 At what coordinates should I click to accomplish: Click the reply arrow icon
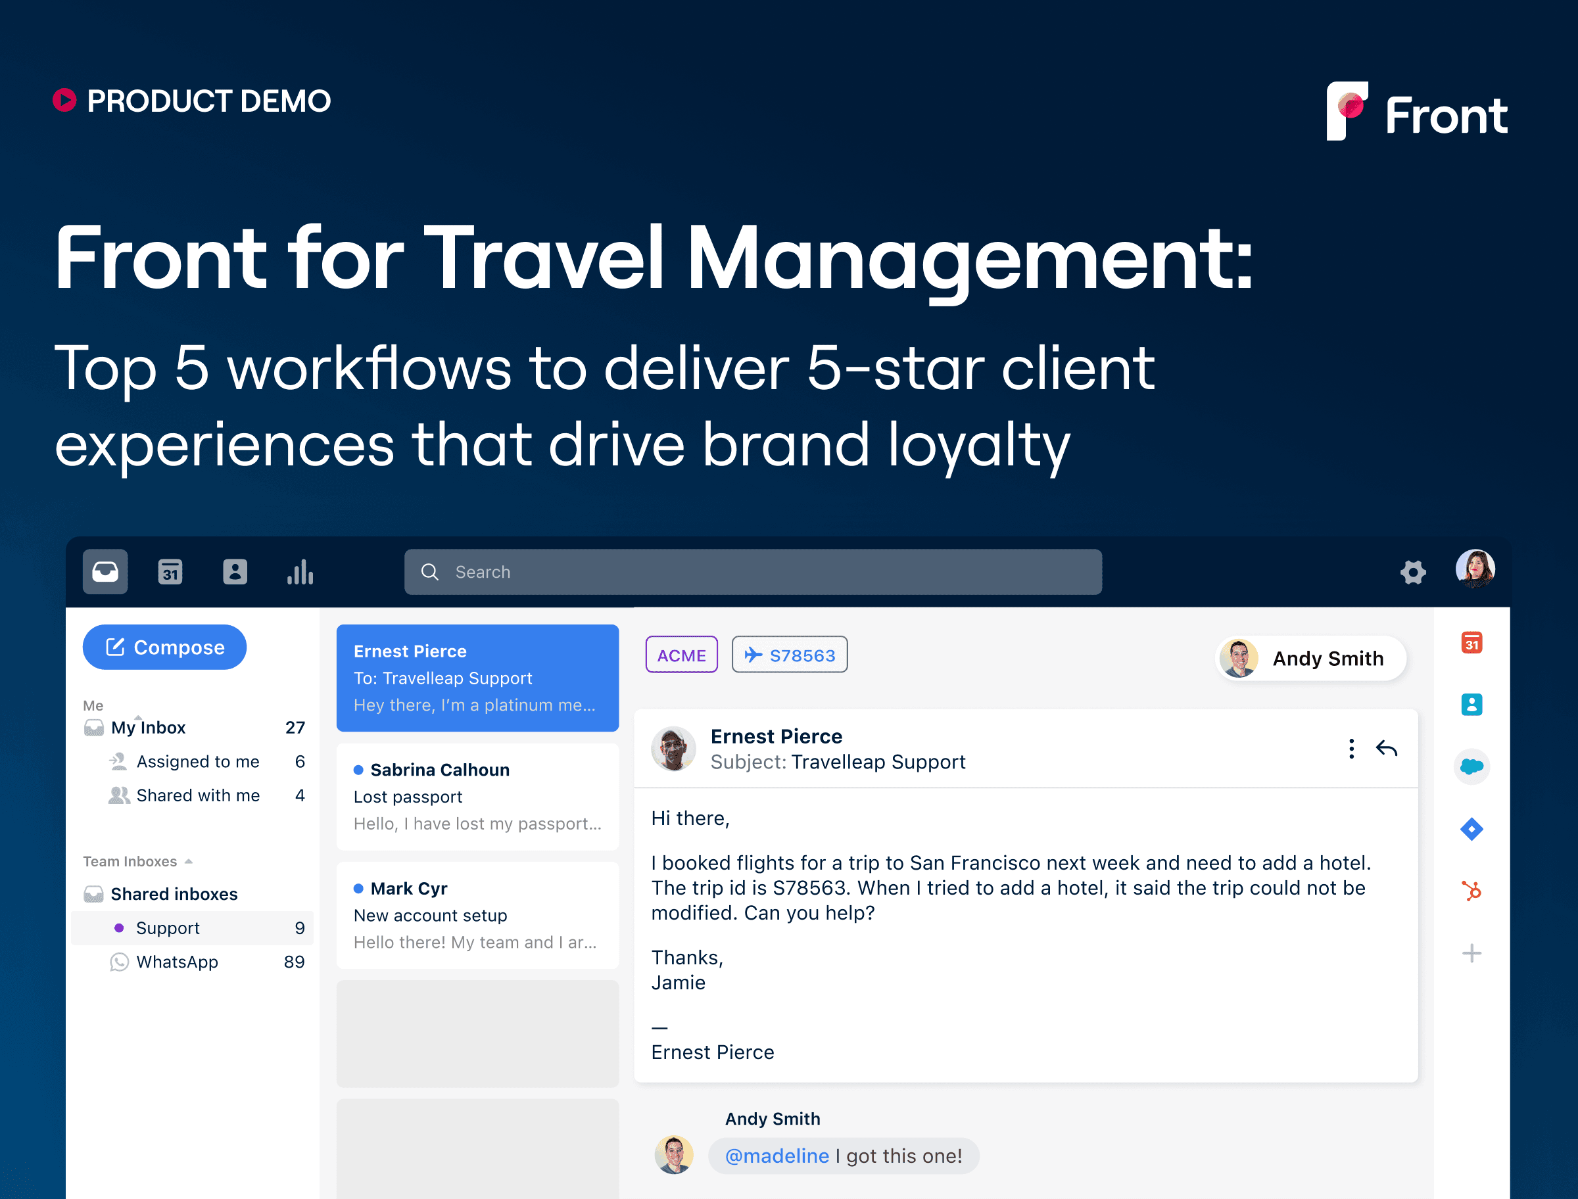tap(1387, 749)
